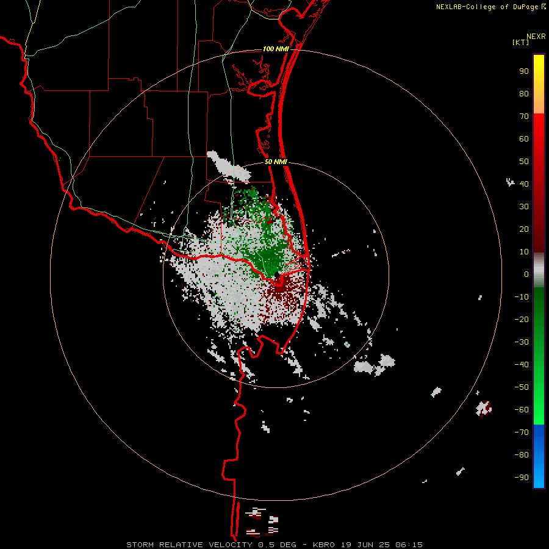Click the 90 value on the velocity scale

coord(524,71)
